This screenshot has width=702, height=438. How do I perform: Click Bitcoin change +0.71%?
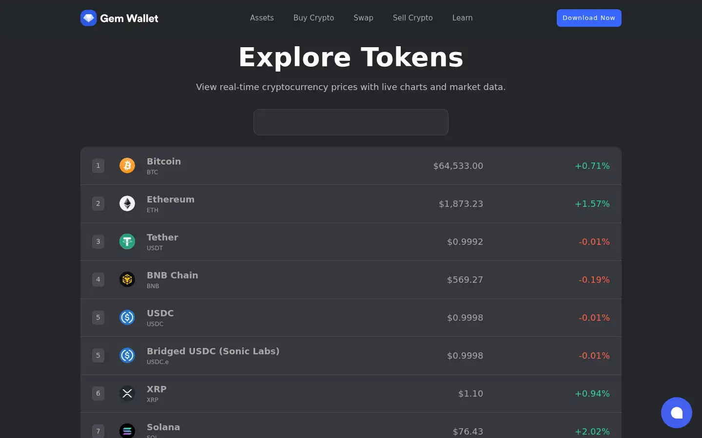[592, 166]
